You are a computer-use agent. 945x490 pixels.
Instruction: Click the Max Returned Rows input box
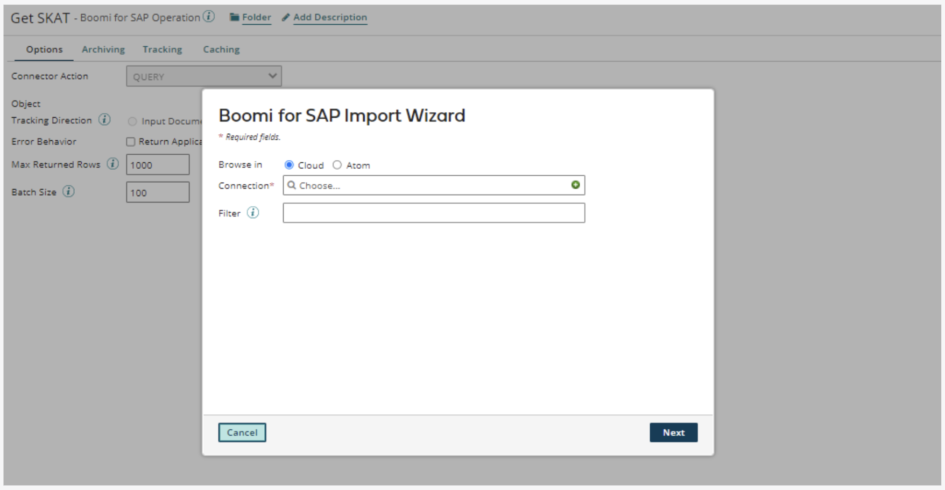click(x=158, y=165)
